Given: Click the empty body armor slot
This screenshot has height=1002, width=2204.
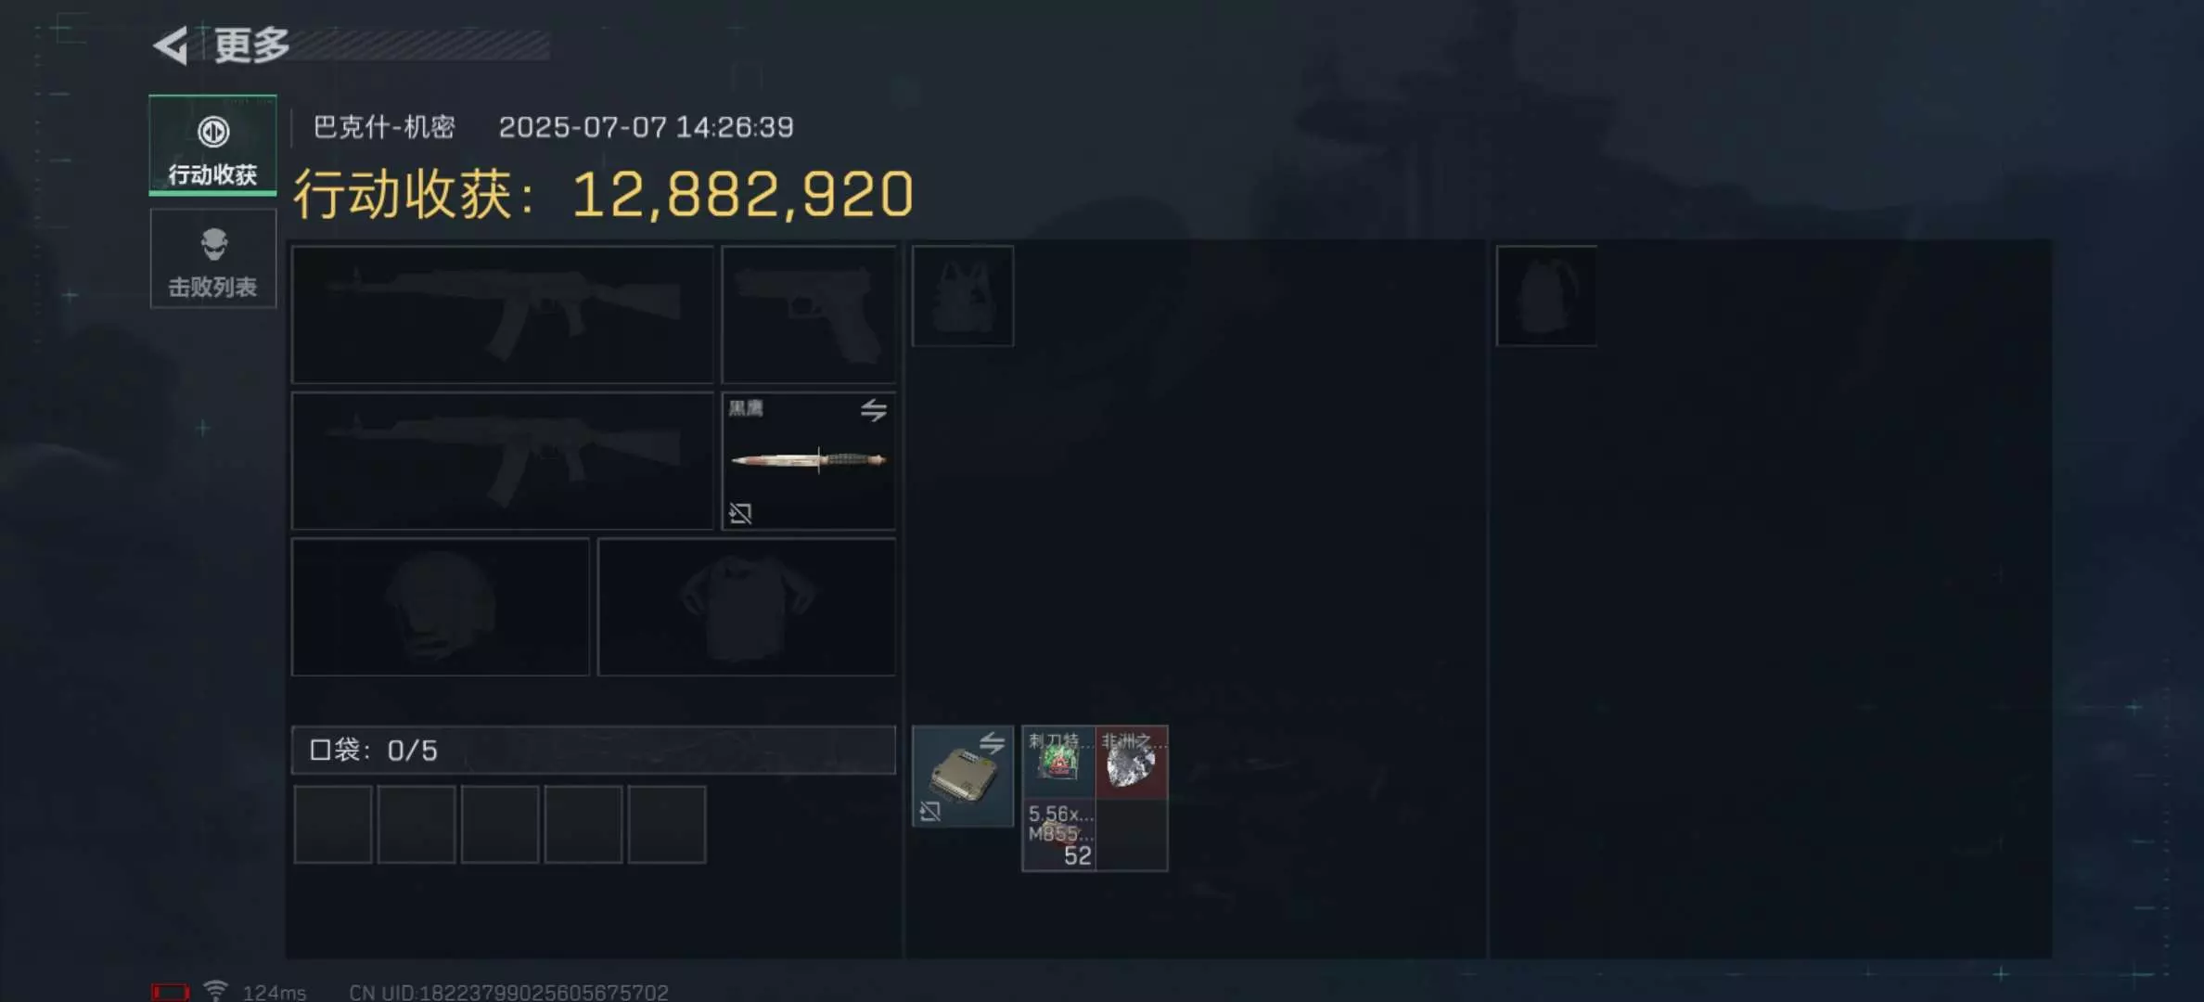Looking at the screenshot, I should tap(747, 607).
